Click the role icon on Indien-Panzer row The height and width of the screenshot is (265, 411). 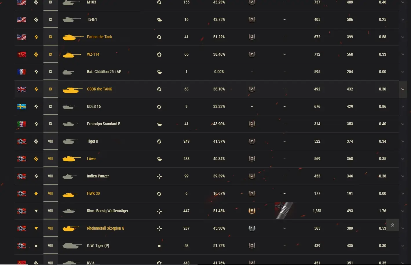point(159,176)
